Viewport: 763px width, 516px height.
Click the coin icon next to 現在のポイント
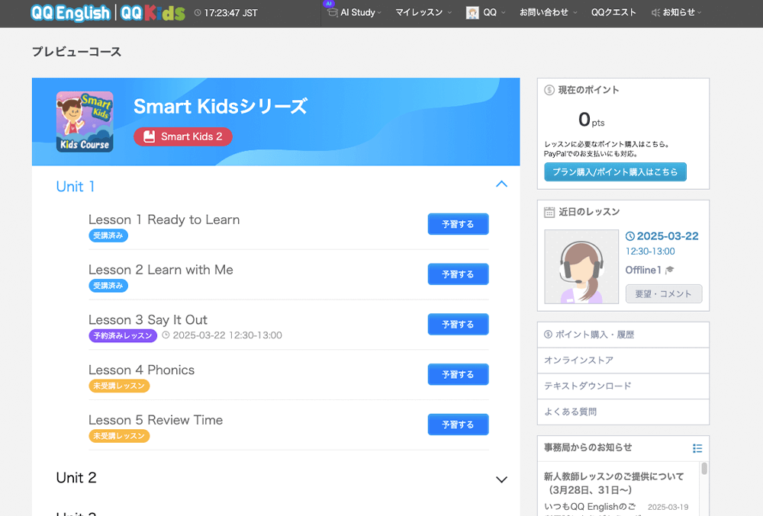549,90
